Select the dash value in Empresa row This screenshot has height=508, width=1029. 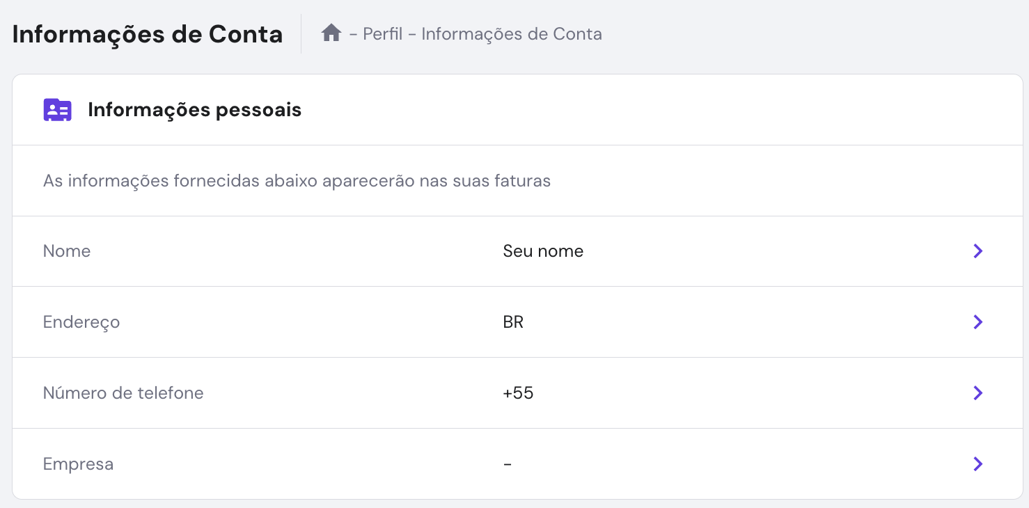point(508,464)
